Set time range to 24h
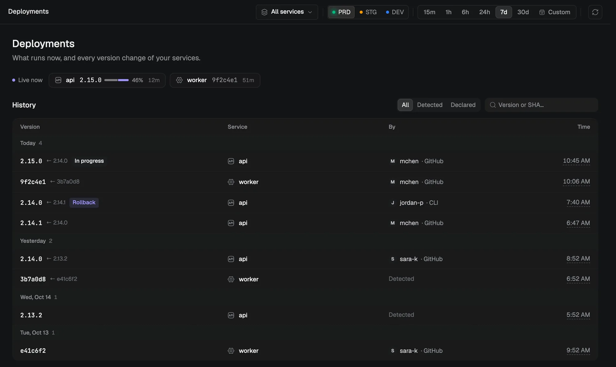The image size is (616, 367). pos(484,12)
